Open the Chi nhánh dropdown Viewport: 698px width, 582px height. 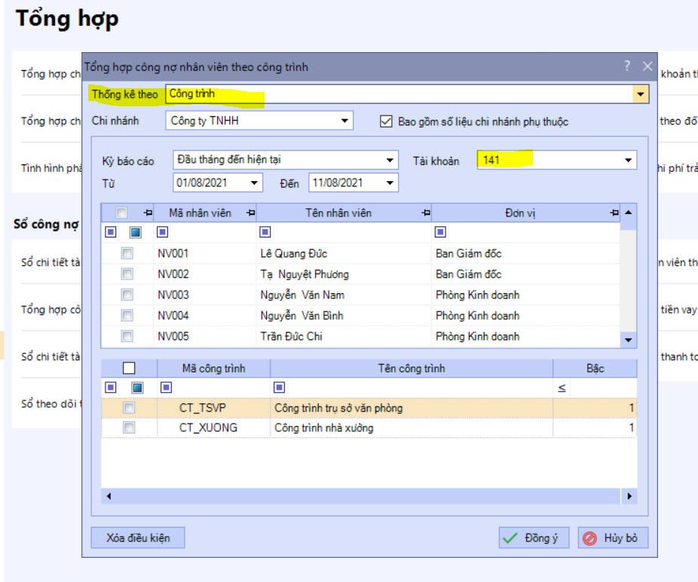(x=344, y=121)
